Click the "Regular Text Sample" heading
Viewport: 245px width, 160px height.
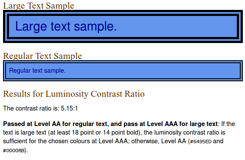click(42, 56)
